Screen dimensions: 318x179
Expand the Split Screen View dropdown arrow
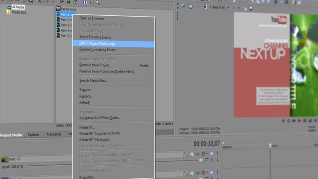[x=210, y=7]
